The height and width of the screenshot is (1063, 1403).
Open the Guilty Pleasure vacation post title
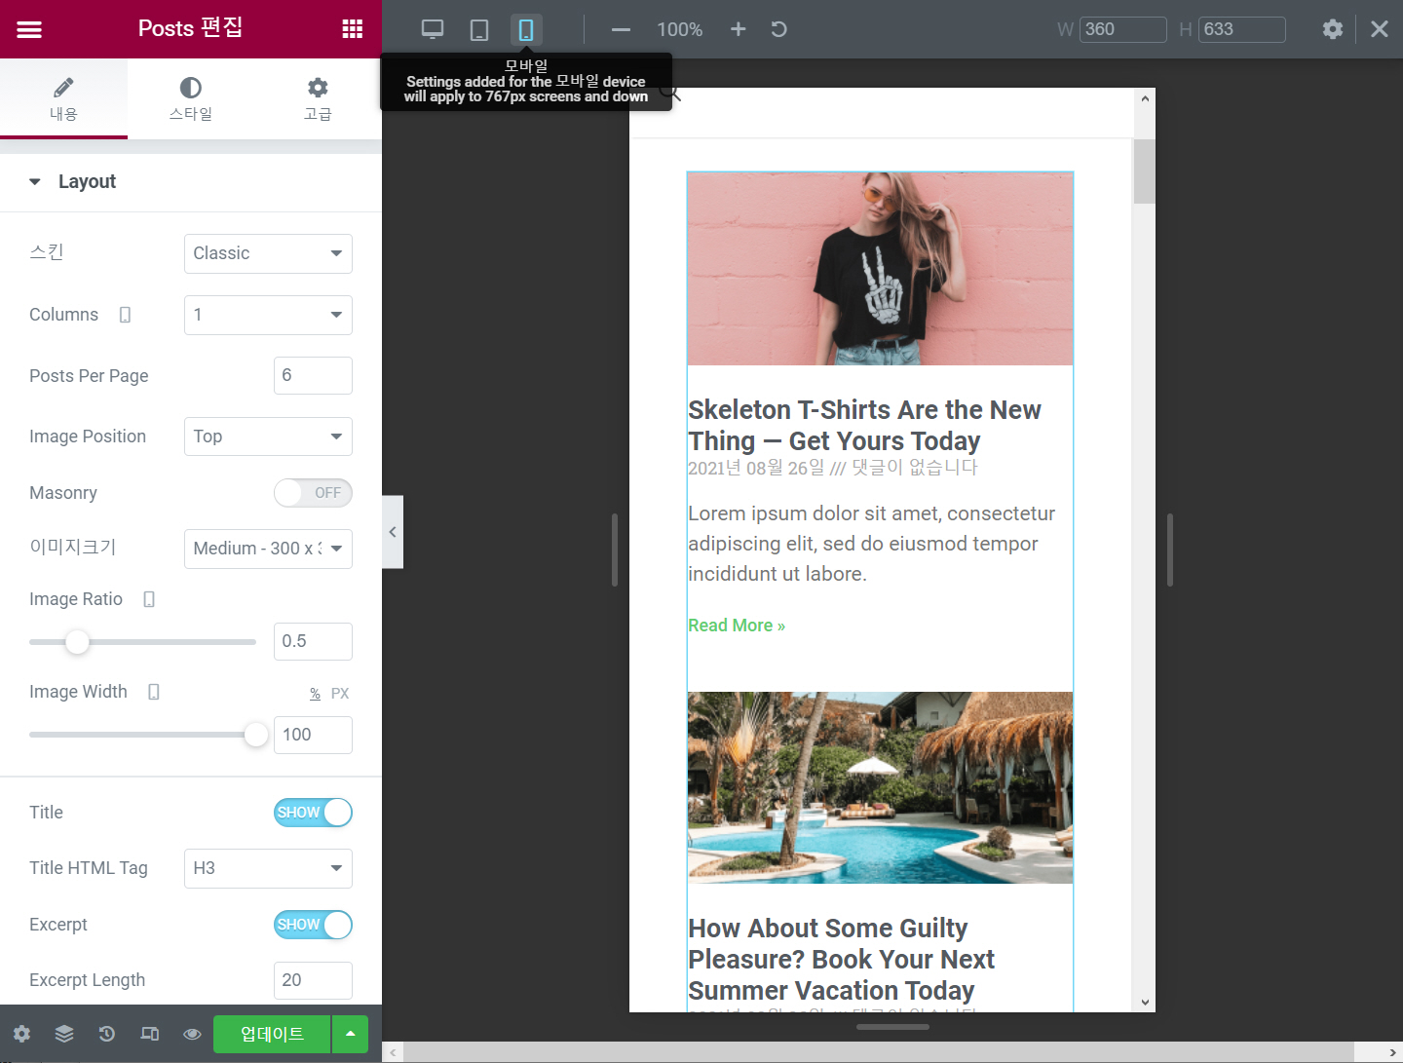coord(841,960)
